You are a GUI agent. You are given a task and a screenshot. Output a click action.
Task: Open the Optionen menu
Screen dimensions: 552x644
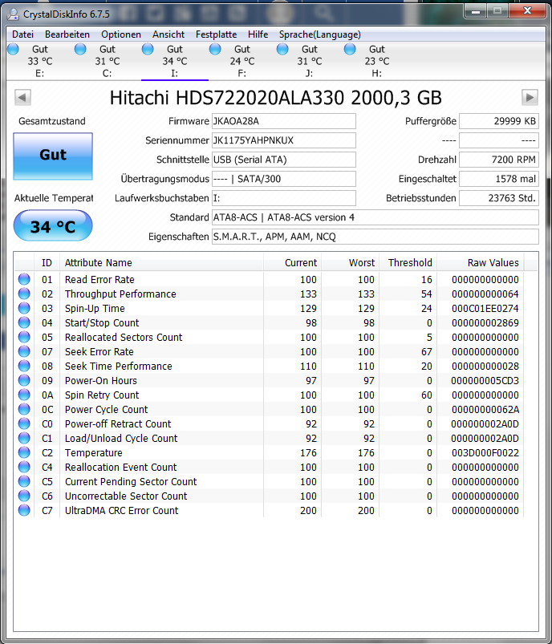(x=121, y=34)
